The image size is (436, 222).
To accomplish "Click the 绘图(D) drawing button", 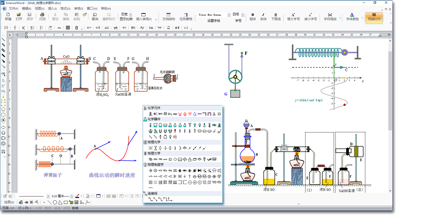I will click(9, 202).
